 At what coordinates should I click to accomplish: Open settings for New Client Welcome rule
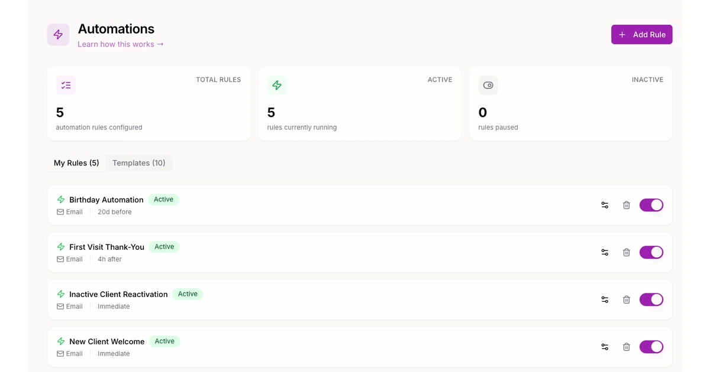coord(605,347)
